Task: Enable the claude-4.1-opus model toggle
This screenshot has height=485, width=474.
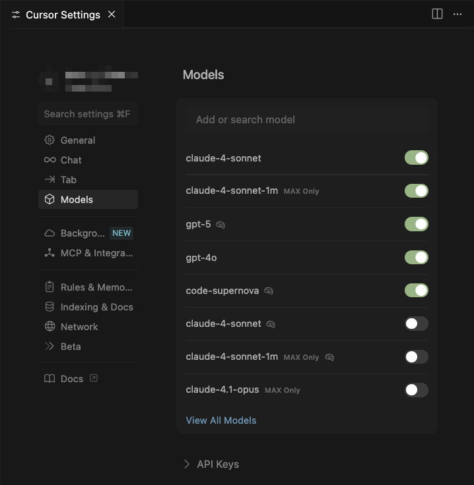Action: [x=416, y=390]
